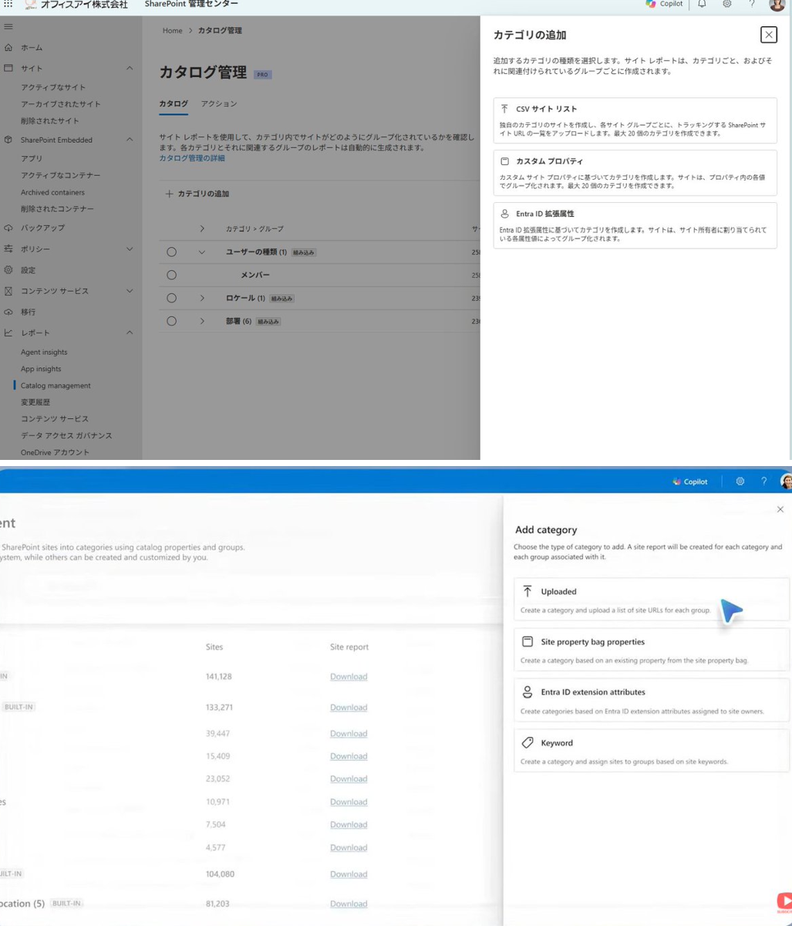
Task: Click the メンバー group name
Action: (254, 275)
